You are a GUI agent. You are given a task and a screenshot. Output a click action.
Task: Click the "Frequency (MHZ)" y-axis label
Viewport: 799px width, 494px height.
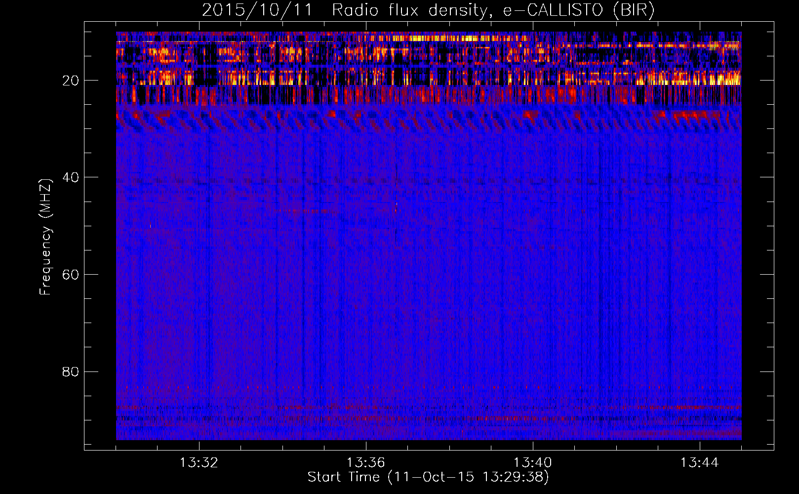[45, 237]
